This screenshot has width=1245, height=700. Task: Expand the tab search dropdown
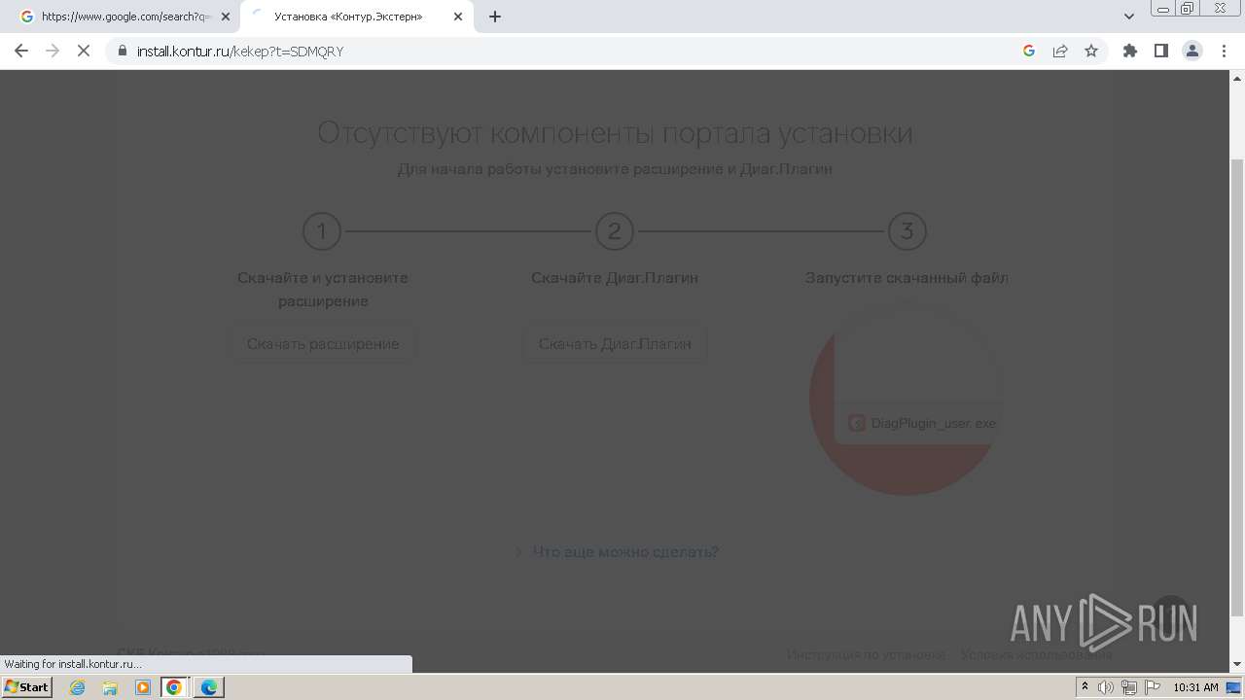pos(1129,17)
